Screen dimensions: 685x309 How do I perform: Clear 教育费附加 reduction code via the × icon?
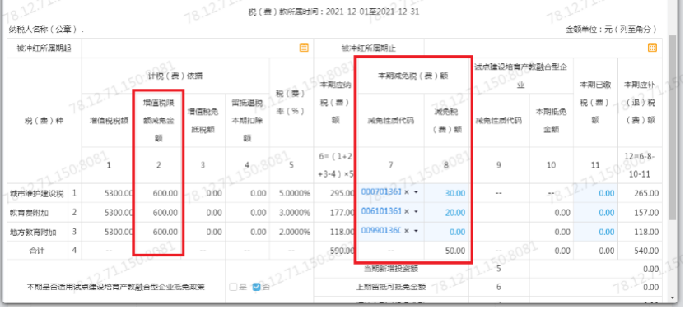tap(406, 212)
